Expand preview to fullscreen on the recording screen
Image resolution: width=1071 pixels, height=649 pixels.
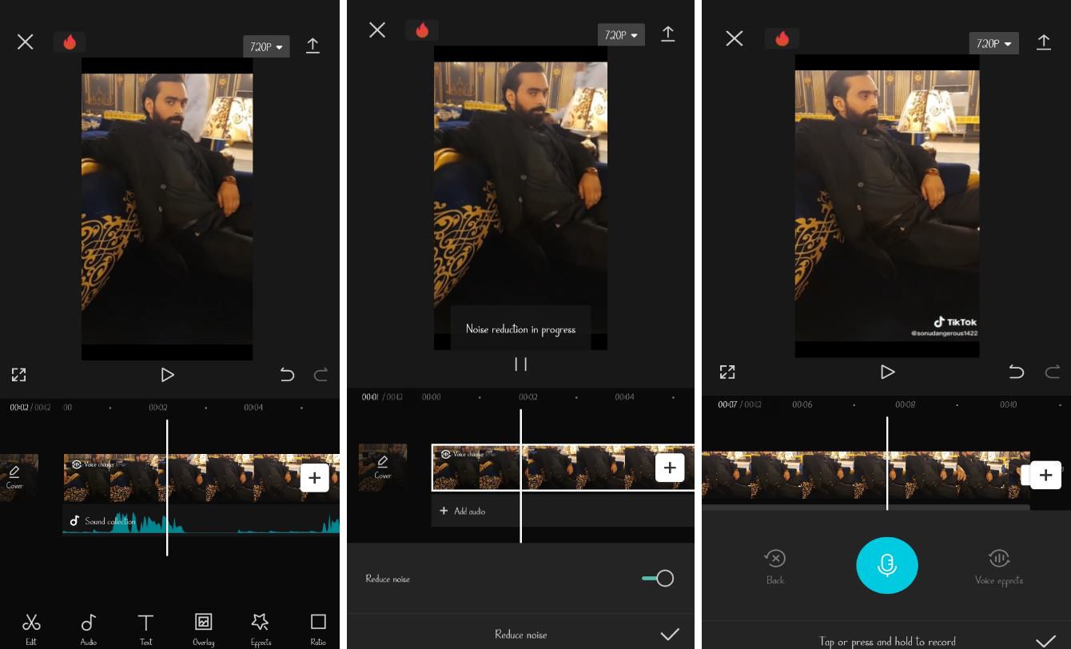727,372
